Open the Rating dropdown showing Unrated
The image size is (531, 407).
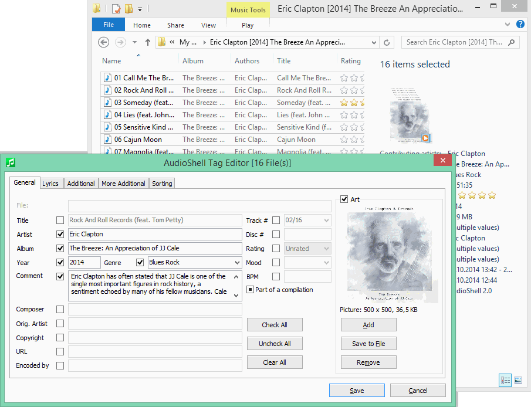[x=326, y=249]
